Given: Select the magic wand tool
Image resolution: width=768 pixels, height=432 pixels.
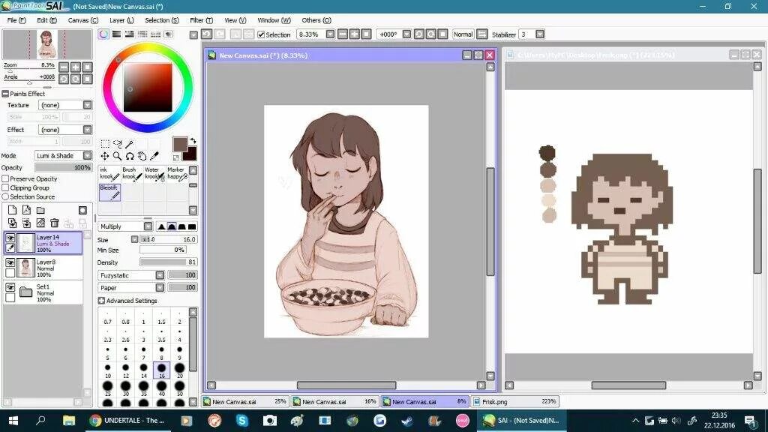Looking at the screenshot, I should 130,143.
